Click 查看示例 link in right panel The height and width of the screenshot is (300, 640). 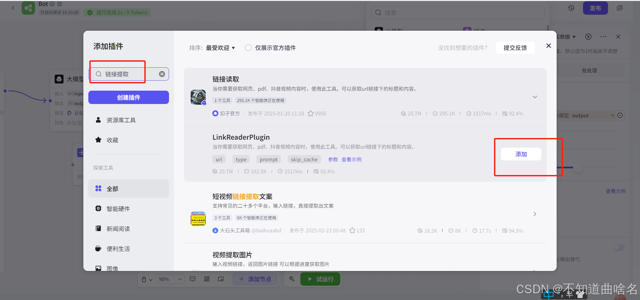click(x=616, y=191)
